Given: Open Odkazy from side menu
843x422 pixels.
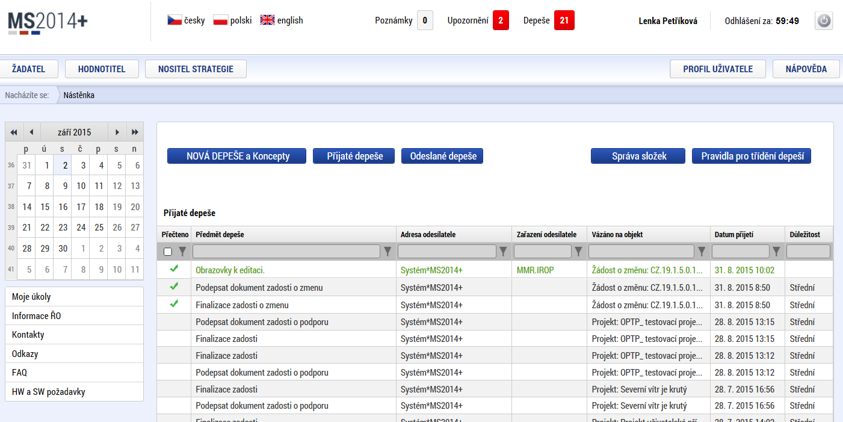Looking at the screenshot, I should tap(75, 354).
